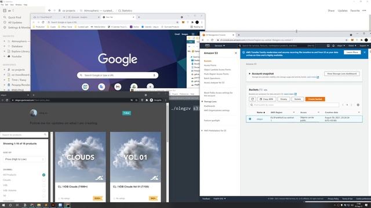This screenshot has width=371, height=208.
Task: Open the AWS notifications bell icon
Action: (x=333, y=46)
